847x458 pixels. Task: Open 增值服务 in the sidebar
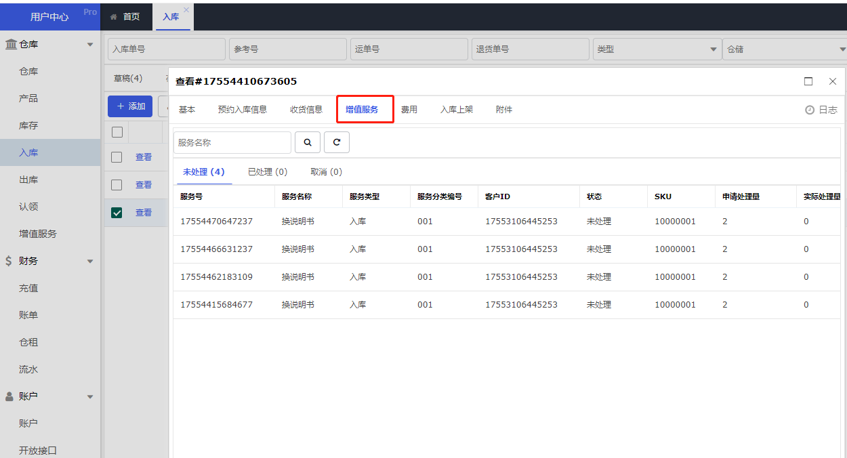pyautogui.click(x=38, y=234)
